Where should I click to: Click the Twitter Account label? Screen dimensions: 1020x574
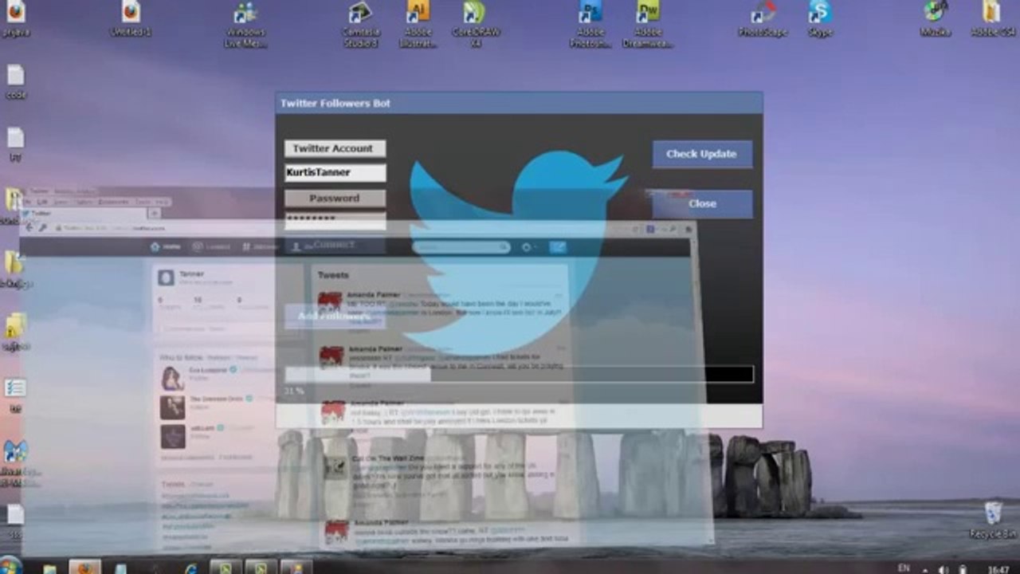click(x=335, y=148)
